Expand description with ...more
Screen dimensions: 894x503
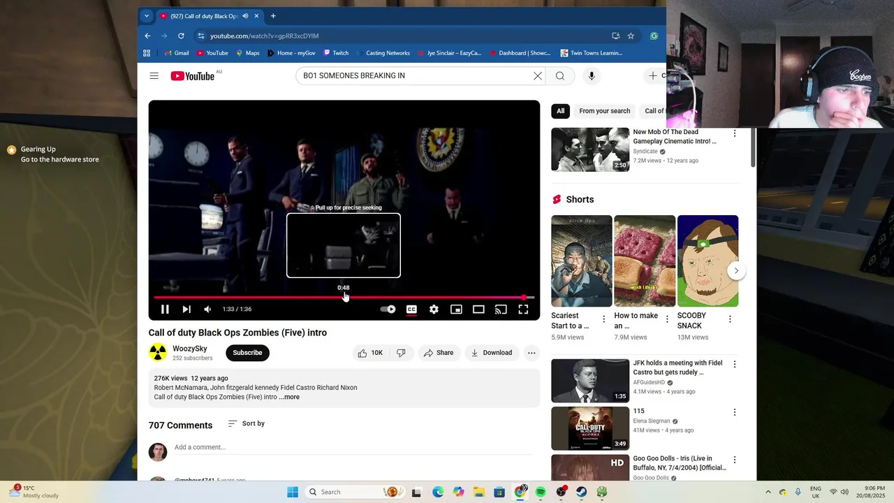coord(289,397)
